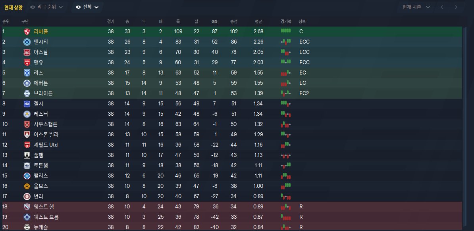474x231 pixels.
Task: Click the 아스날 club badge
Action: [x=27, y=52]
